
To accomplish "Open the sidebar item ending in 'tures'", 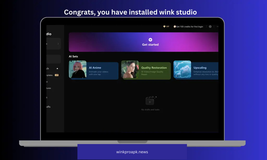I will (48, 88).
